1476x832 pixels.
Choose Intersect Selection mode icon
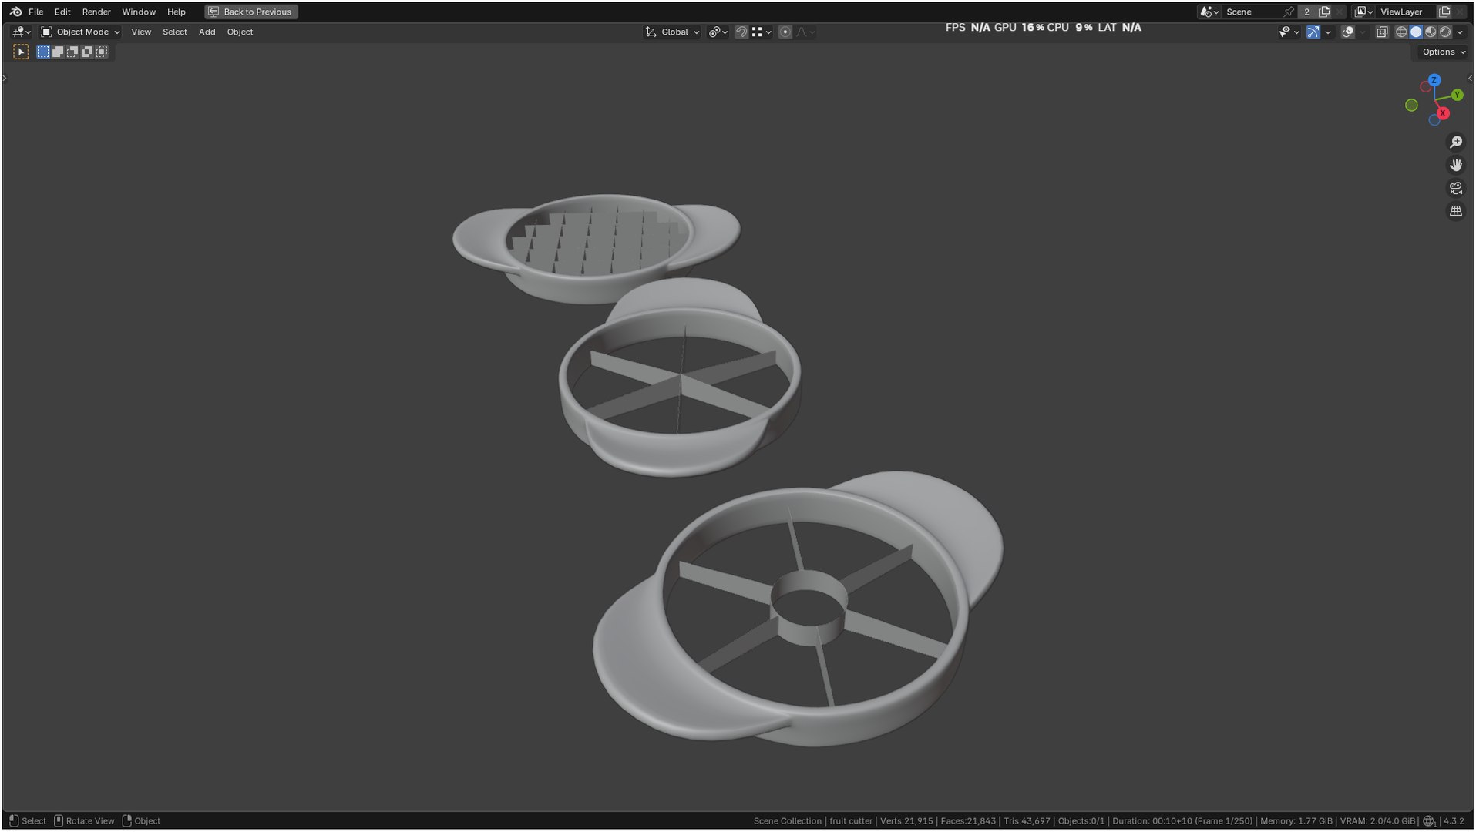102,52
